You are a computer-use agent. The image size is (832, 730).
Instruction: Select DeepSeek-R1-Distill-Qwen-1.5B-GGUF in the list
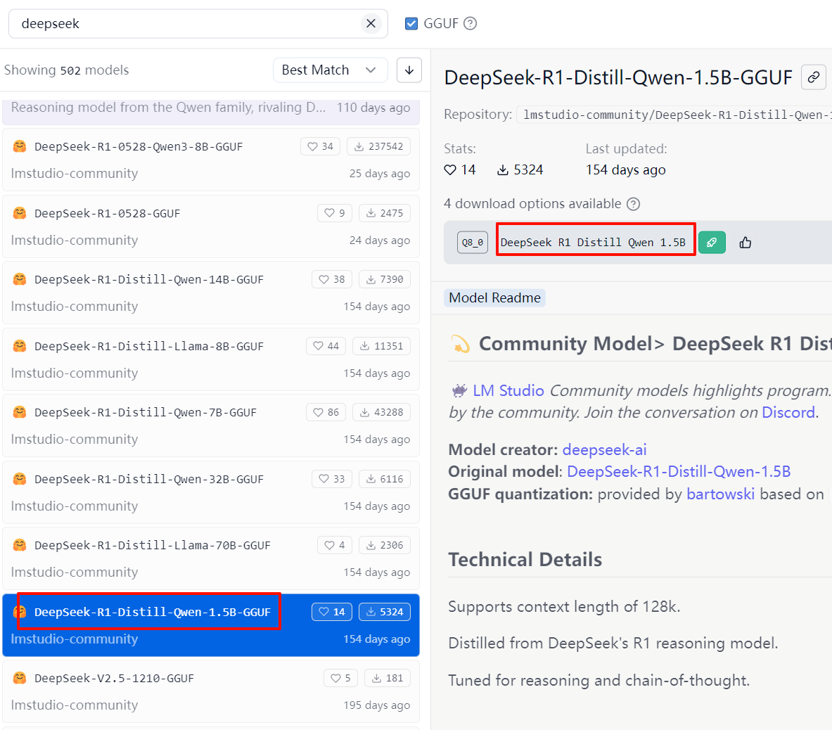[211, 625]
